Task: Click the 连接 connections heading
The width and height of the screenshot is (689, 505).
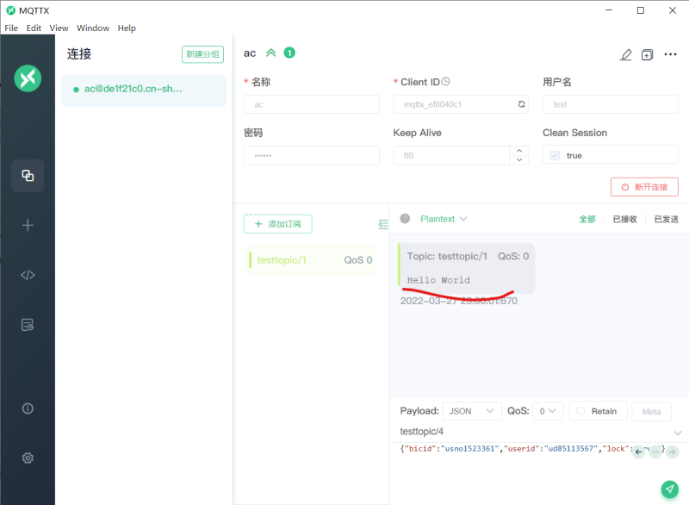Action: coord(79,54)
